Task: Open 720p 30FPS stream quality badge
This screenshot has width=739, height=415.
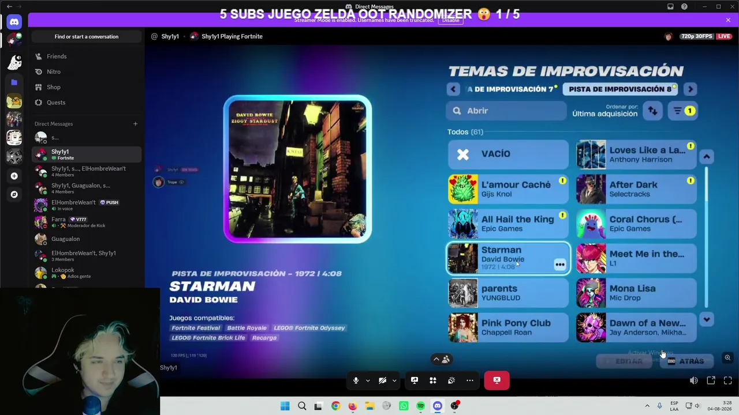Action: [x=696, y=36]
